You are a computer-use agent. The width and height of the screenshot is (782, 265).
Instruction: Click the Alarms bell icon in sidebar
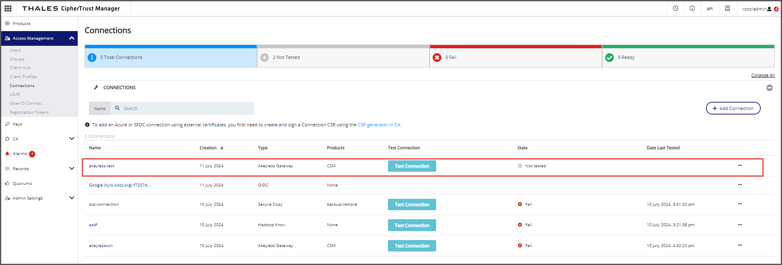point(7,154)
